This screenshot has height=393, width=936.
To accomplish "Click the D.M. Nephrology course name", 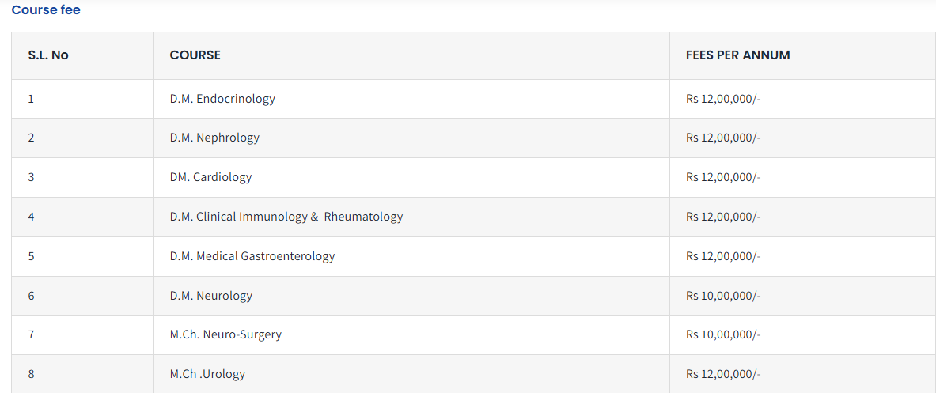I will [214, 138].
